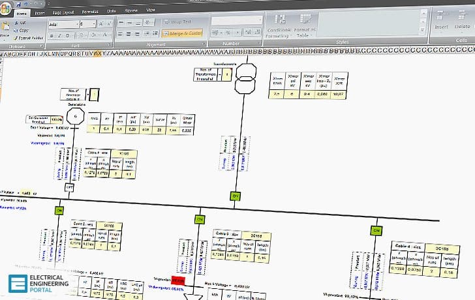Open the Clipboard group dialog launcher
This screenshot has width=475, height=300.
tap(42, 46)
